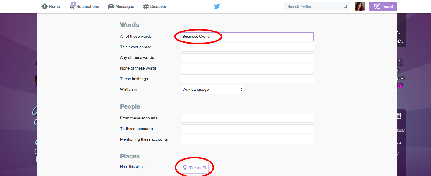431x176 pixels.
Task: Click the From these accounts label
Action: [x=139, y=118]
